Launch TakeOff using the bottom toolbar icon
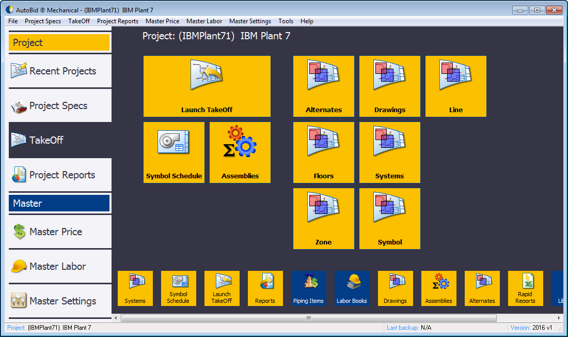 point(222,288)
